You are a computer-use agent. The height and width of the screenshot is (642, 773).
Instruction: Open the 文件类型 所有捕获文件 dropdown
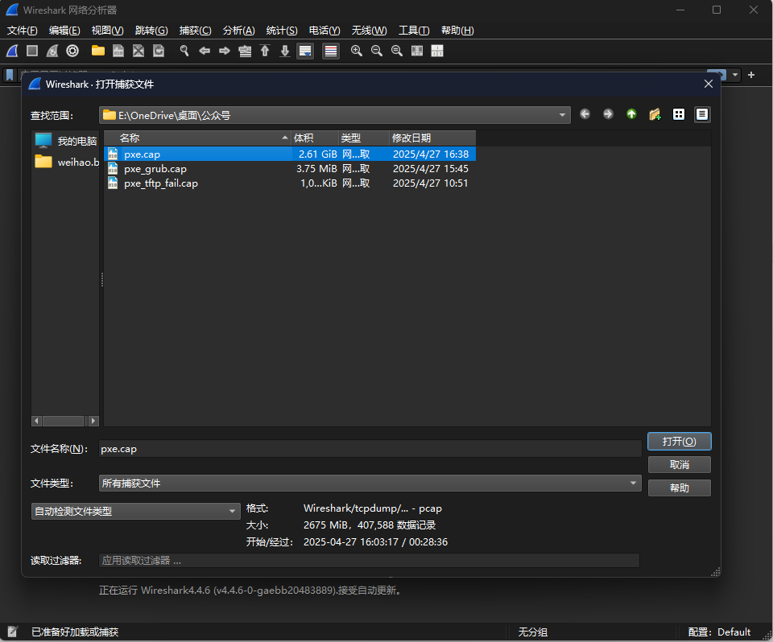tap(634, 483)
